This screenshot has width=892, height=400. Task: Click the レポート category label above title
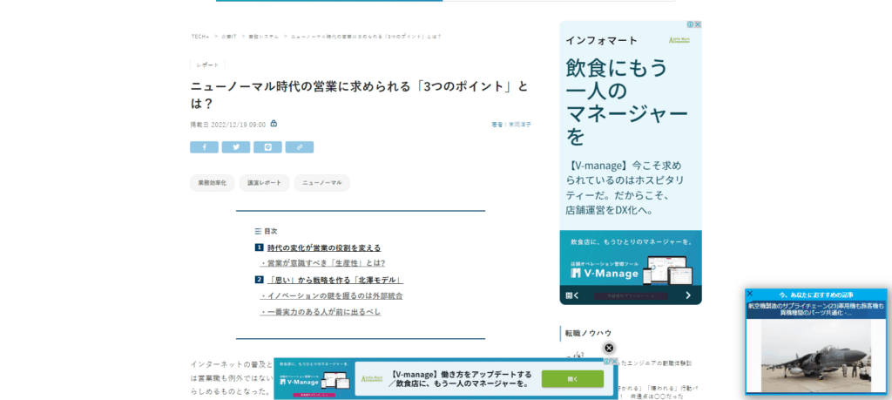point(207,65)
